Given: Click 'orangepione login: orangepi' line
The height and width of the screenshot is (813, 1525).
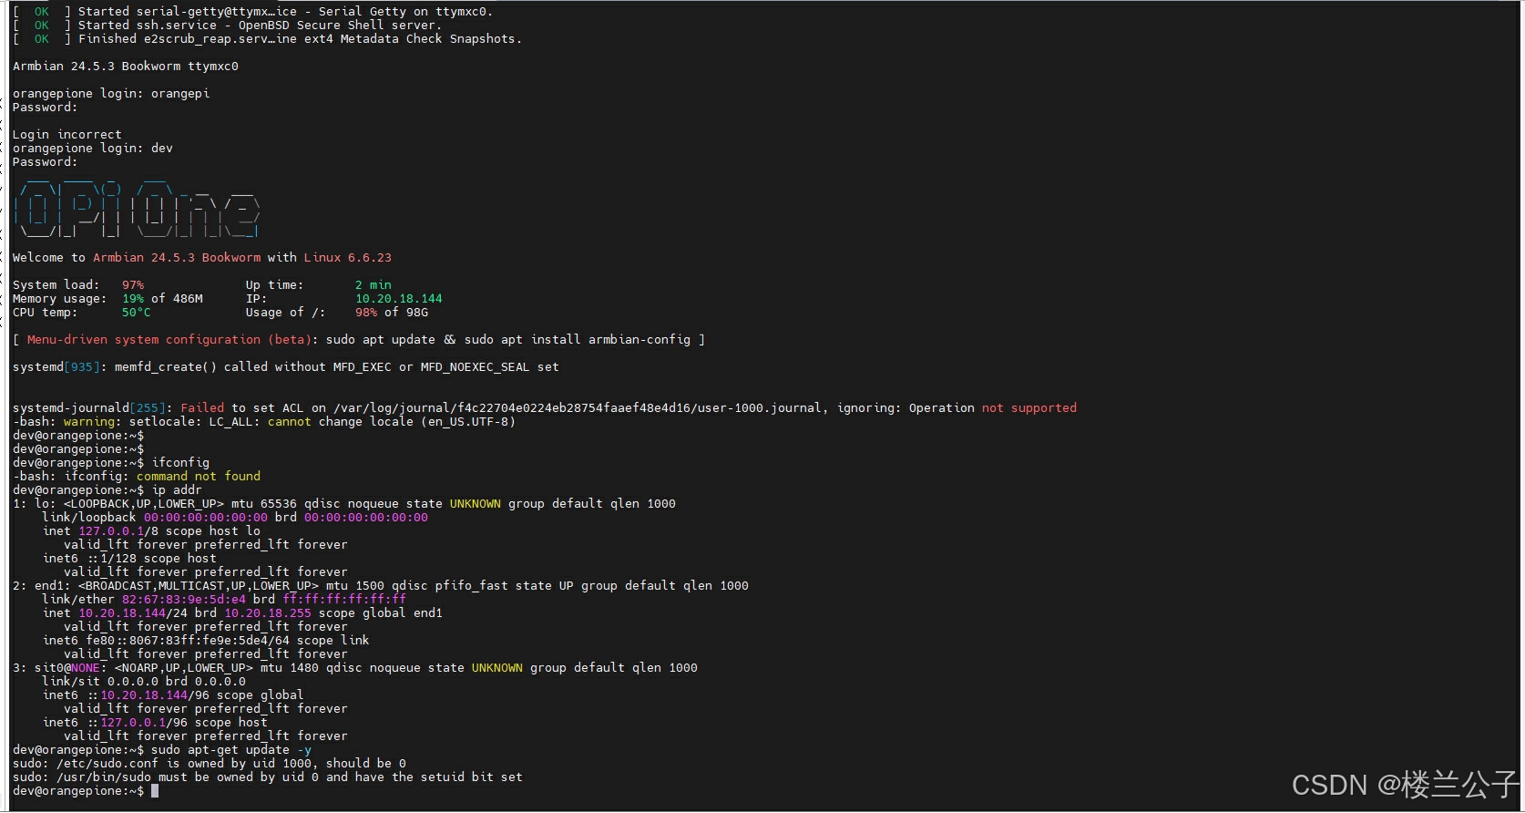Looking at the screenshot, I should (x=111, y=94).
